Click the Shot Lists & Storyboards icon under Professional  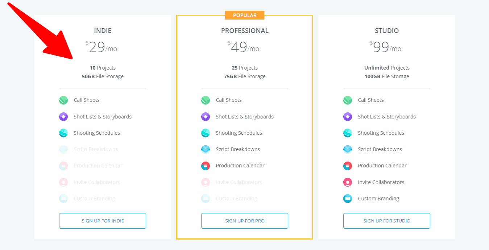[x=206, y=116]
